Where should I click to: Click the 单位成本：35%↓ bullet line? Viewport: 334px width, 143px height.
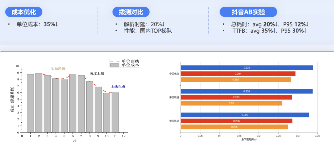click(37, 24)
